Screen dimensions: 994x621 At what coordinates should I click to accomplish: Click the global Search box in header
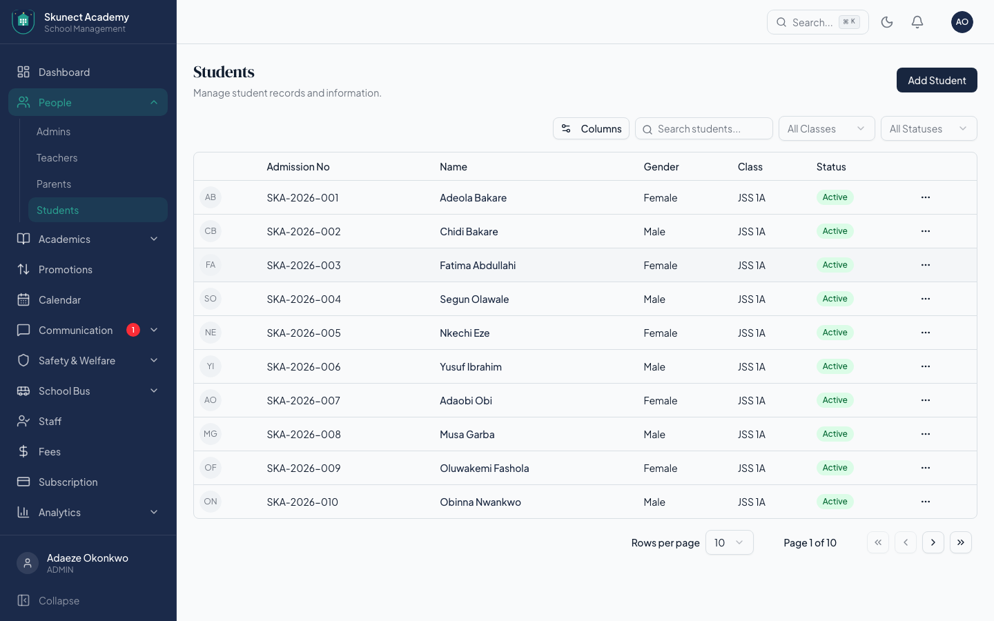tap(818, 22)
